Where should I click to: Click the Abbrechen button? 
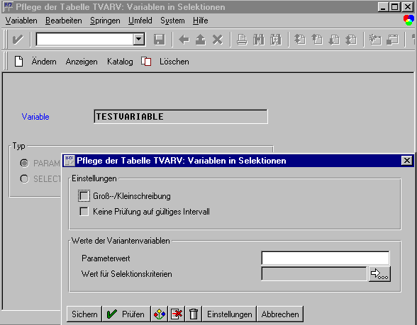pos(280,314)
